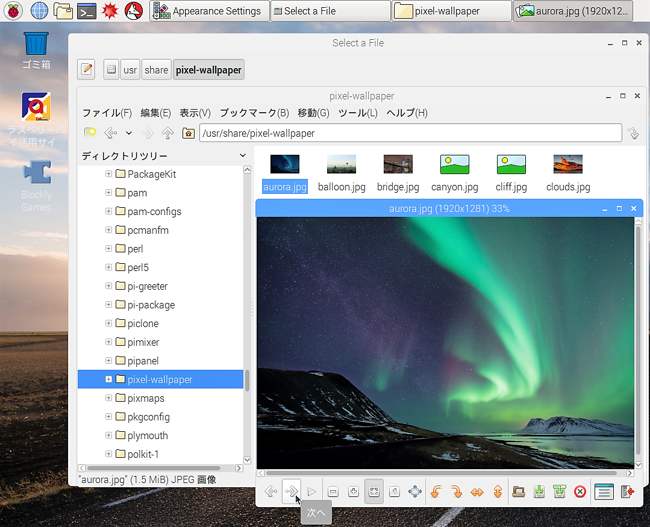Open the ファイル(F) menu

(107, 113)
